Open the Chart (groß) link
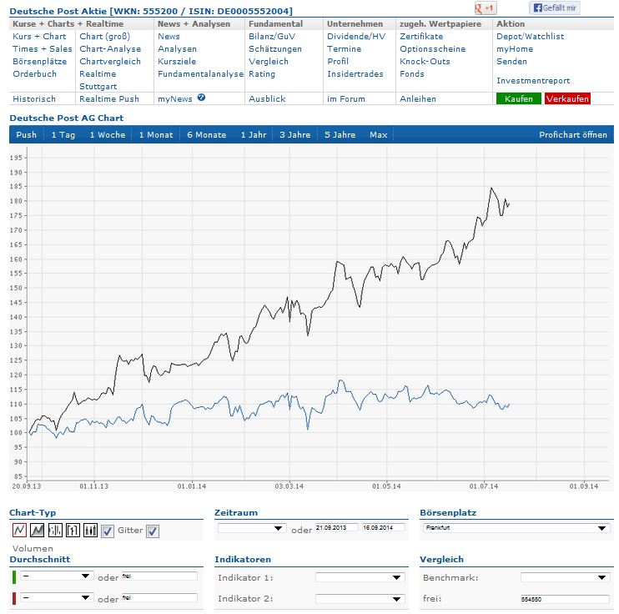The height and width of the screenshot is (614, 619). pyautogui.click(x=104, y=37)
